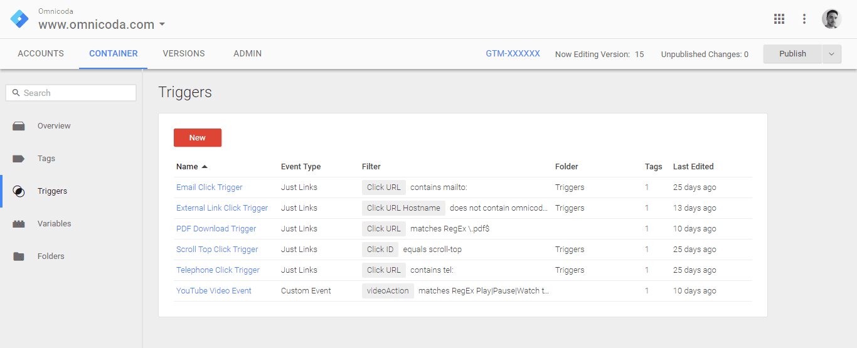Click the Publish button
Viewport: 857px width, 348px height.
pyautogui.click(x=792, y=54)
